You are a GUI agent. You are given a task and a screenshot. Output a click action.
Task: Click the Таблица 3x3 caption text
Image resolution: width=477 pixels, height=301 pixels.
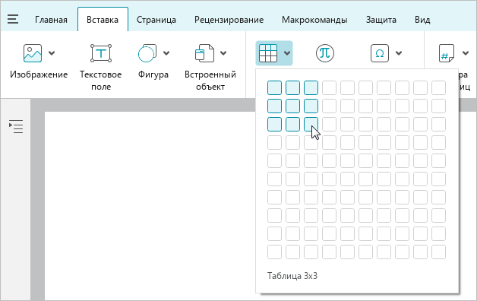pyautogui.click(x=292, y=276)
